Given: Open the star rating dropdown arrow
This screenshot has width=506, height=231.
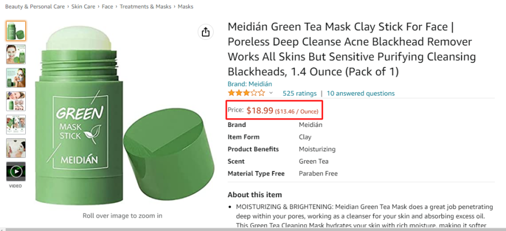Looking at the screenshot, I should 271,93.
